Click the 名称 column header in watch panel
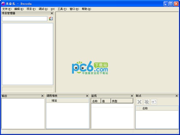180x135 pixels. point(96,101)
